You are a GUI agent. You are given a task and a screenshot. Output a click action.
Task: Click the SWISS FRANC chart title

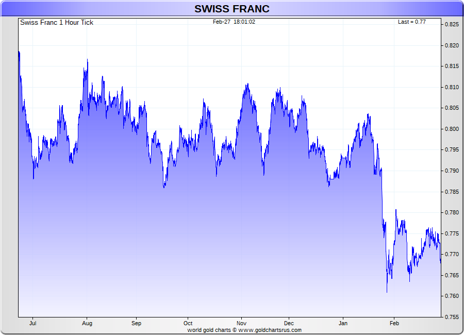pos(231,9)
